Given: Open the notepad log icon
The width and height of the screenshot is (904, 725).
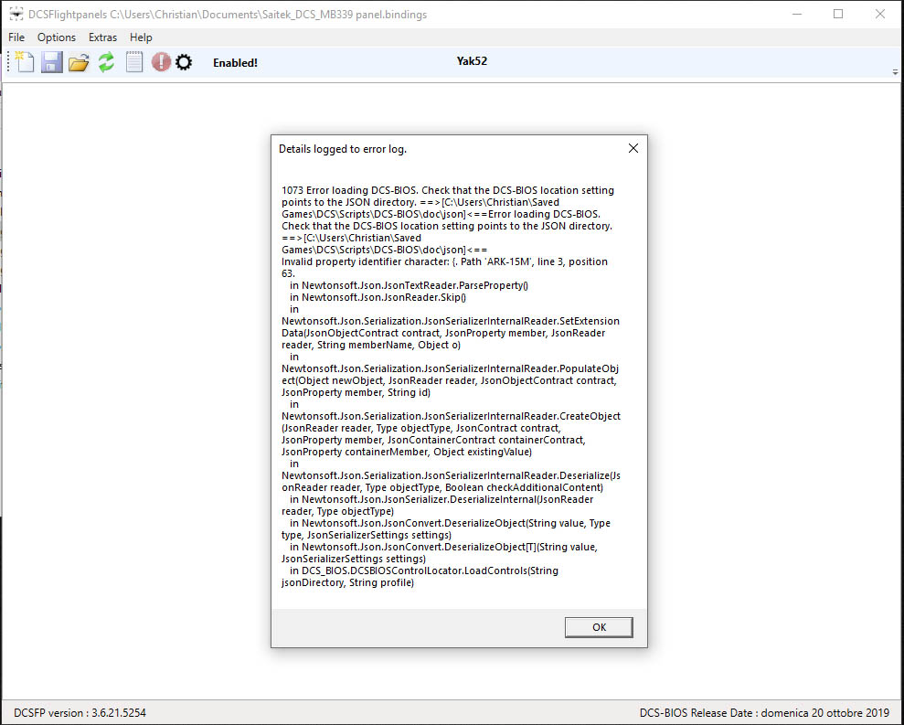Looking at the screenshot, I should pos(133,62).
